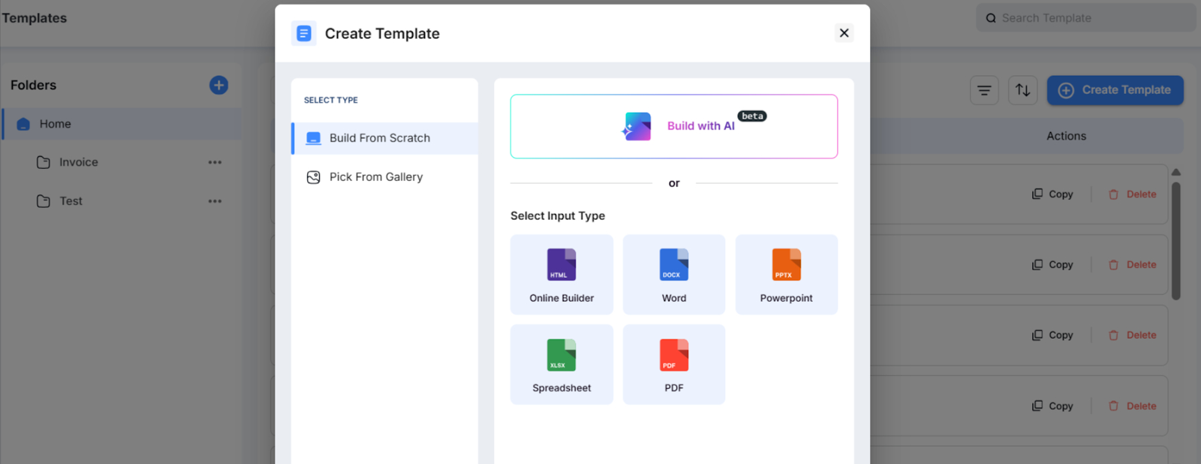Image resolution: width=1201 pixels, height=464 pixels.
Task: Click the Test folder icon
Action: (44, 201)
